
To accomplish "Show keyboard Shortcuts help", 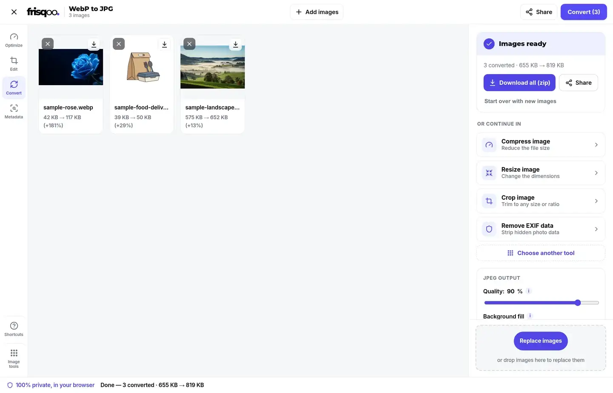I will click(x=14, y=329).
